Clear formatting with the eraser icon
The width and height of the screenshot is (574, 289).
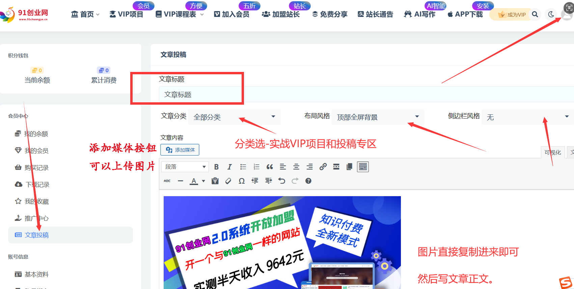[228, 181]
